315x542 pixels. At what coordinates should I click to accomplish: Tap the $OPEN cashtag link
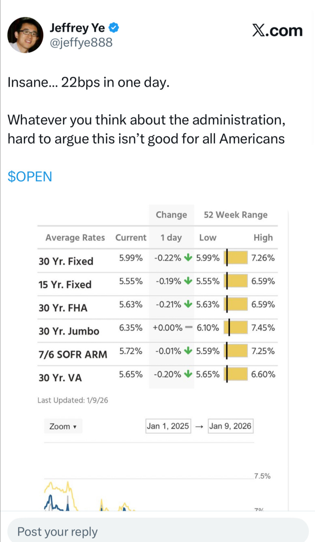click(x=30, y=177)
